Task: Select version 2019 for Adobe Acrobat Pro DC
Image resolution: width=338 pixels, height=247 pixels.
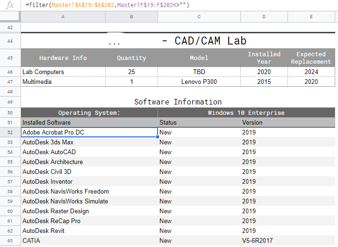Action: [x=288, y=132]
